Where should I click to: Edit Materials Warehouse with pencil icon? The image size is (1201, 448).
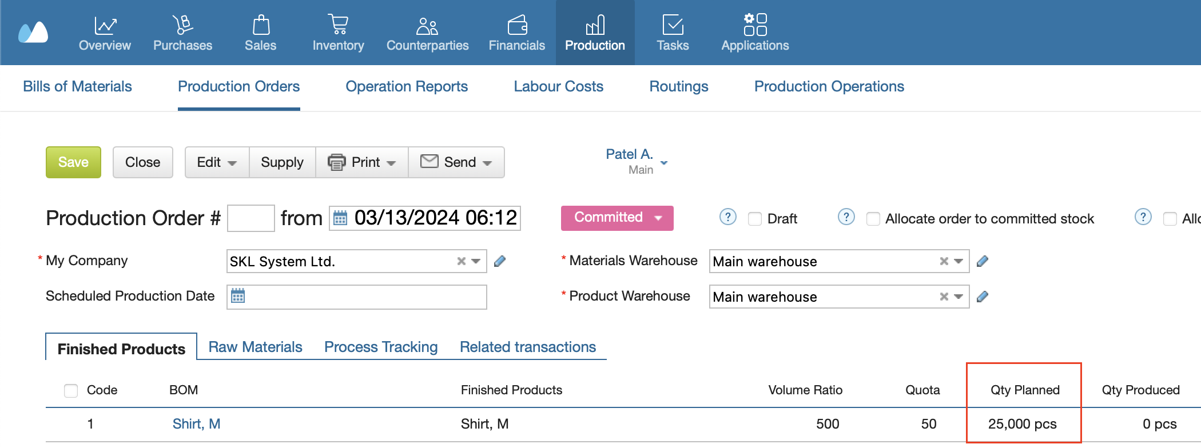pyautogui.click(x=982, y=261)
